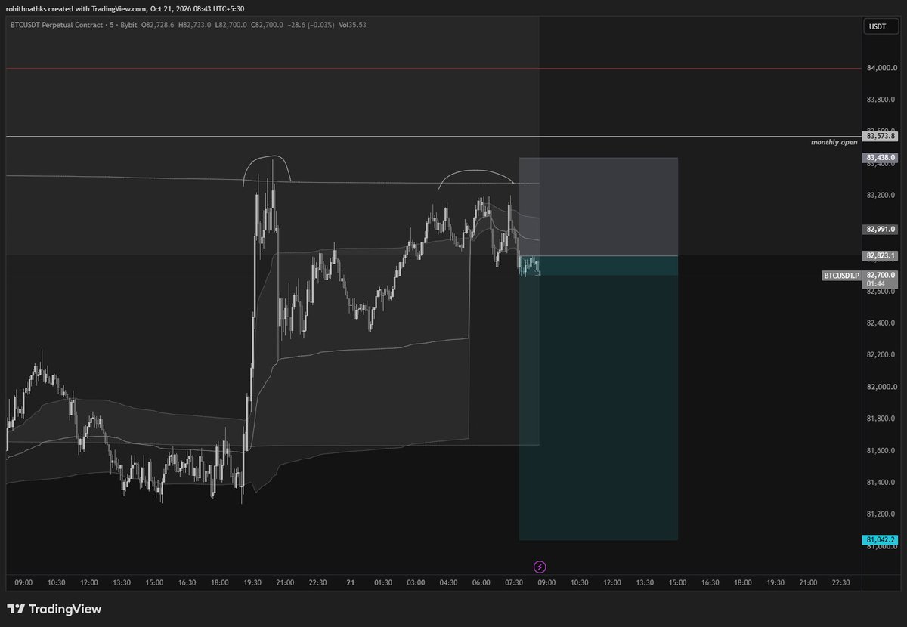The width and height of the screenshot is (907, 627).
Task: Click the 81,800.0 price axis label
Action: coord(881,419)
